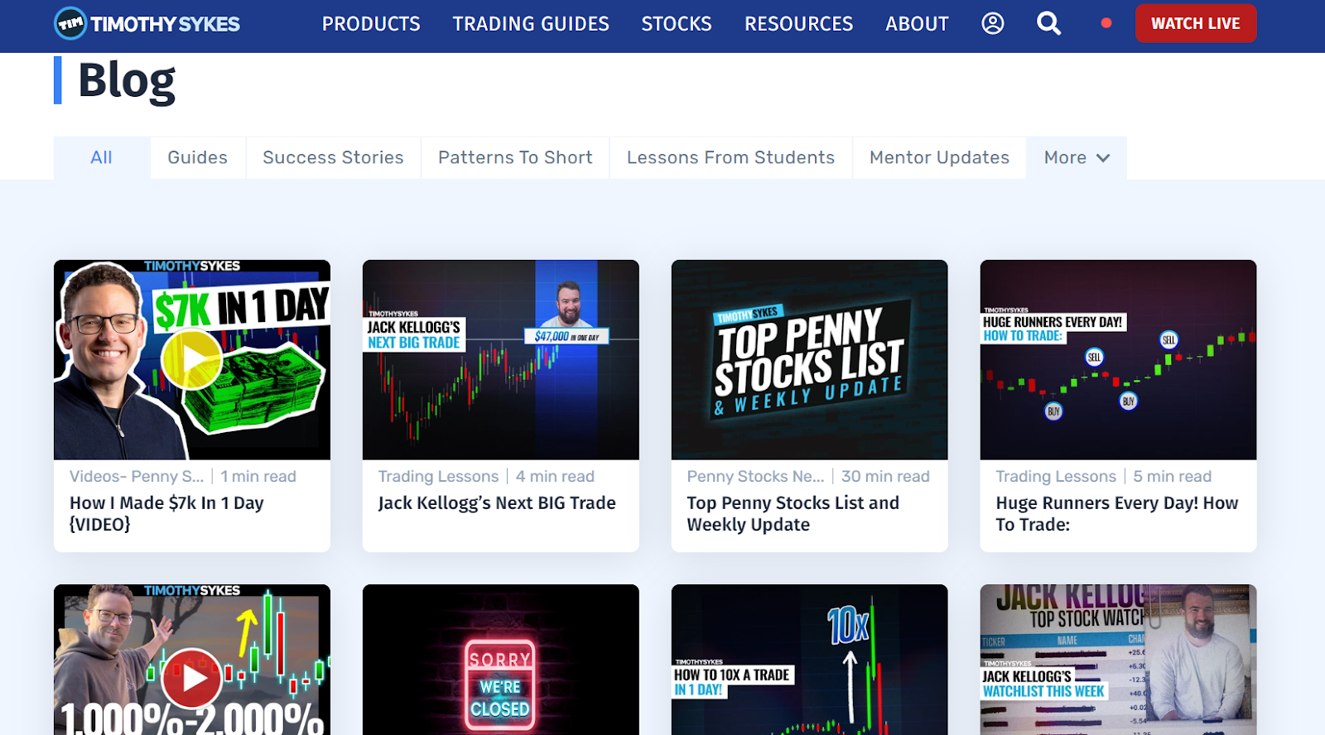The height and width of the screenshot is (735, 1325).
Task: Open Jack Kellogg's Next Big Trade thumbnail
Action: [501, 360]
